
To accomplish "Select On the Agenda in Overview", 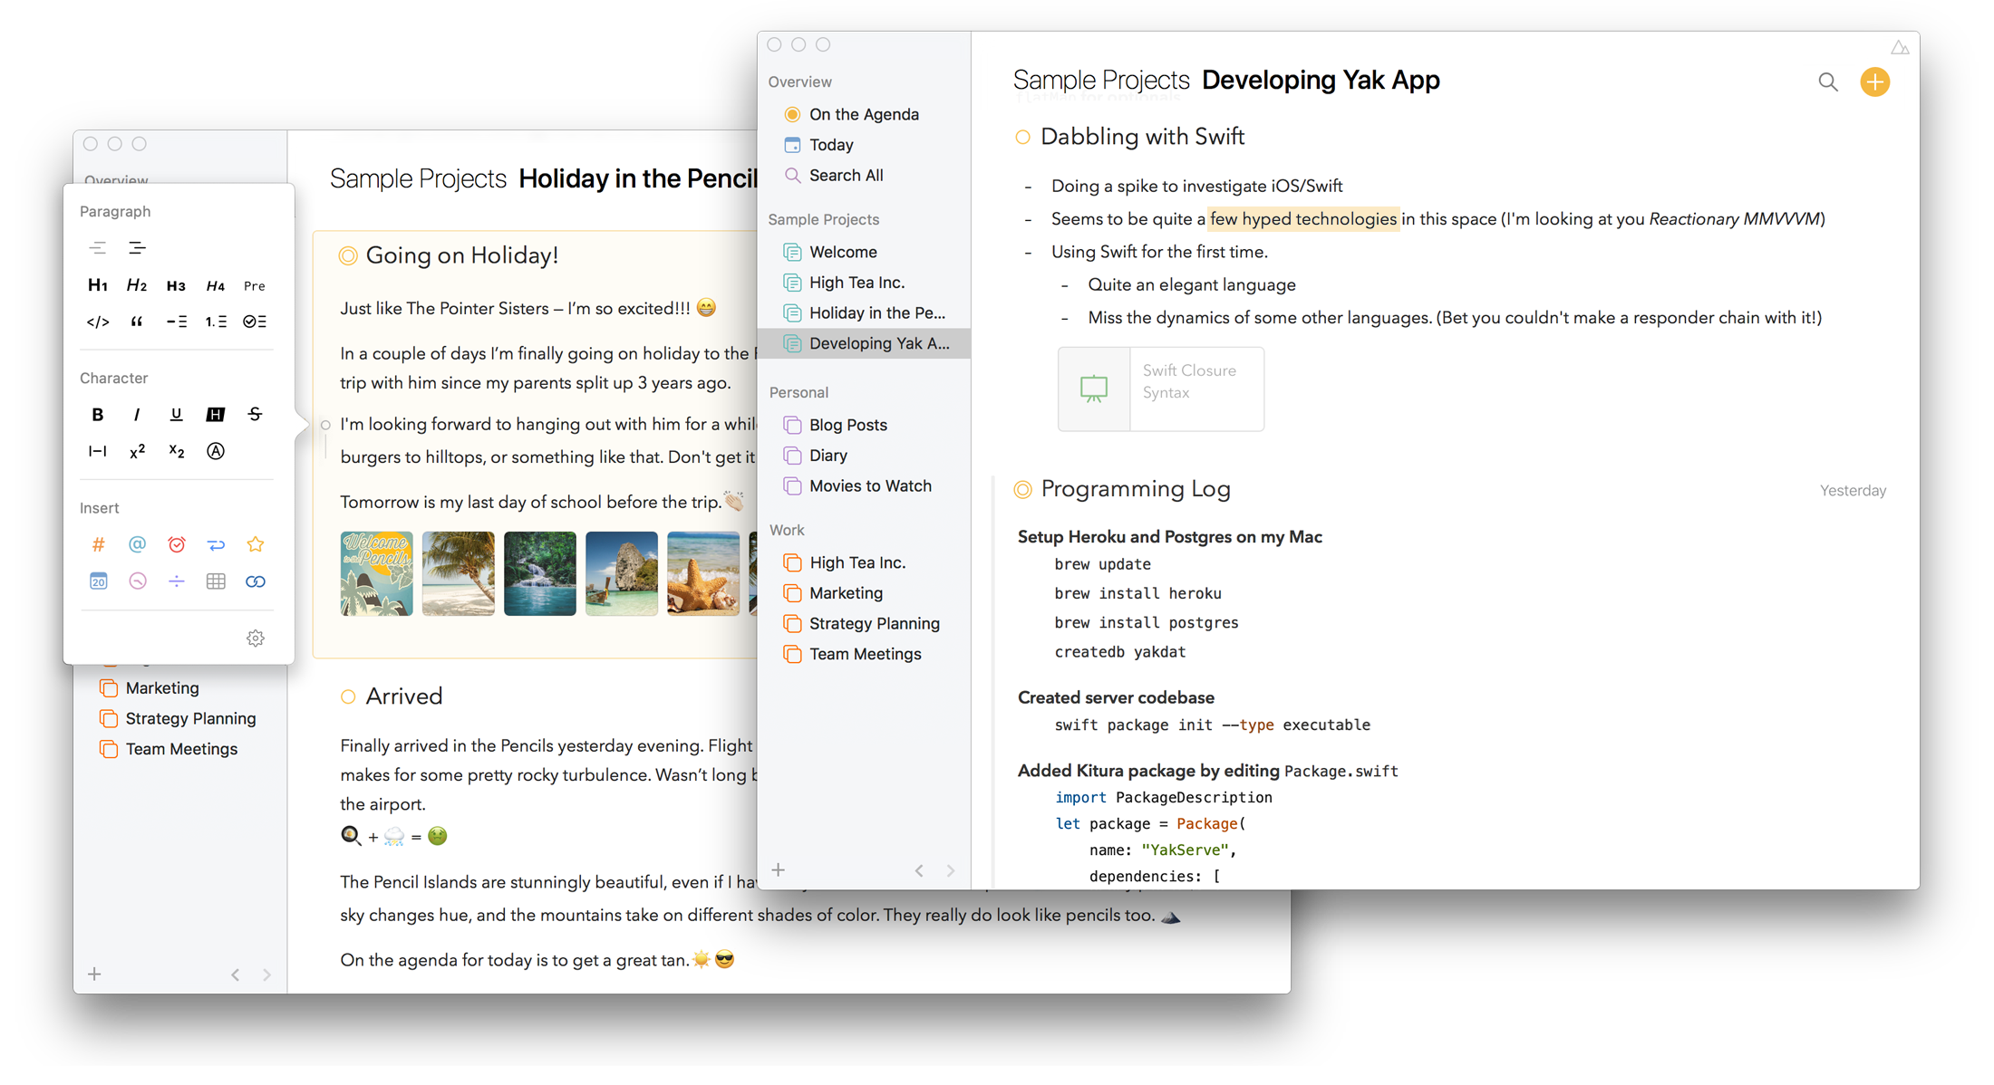I will 863,114.
